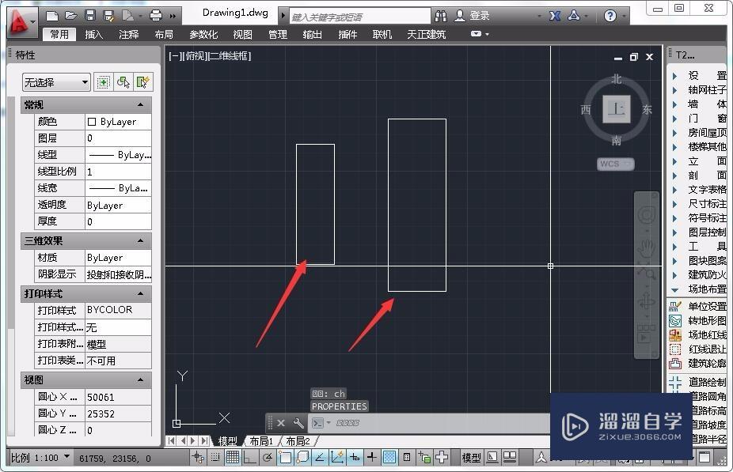Switch to the 布局2 layout tab
Viewport: 733px width, 472px height.
[x=298, y=441]
